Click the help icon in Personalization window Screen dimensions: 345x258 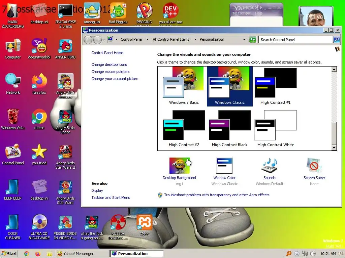pyautogui.click(x=337, y=49)
